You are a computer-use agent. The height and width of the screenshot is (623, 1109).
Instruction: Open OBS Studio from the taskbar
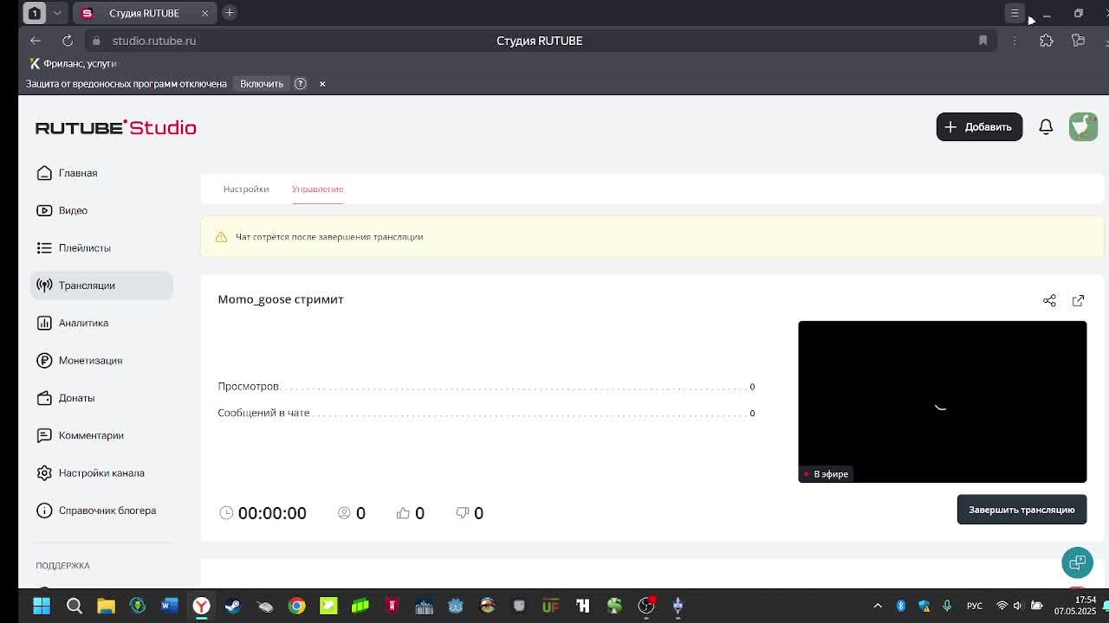[646, 606]
